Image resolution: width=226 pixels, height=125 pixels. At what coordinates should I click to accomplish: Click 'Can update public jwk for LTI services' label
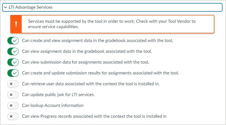58,95
